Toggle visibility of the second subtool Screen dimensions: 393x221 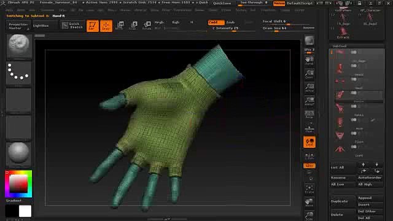coord(354,66)
